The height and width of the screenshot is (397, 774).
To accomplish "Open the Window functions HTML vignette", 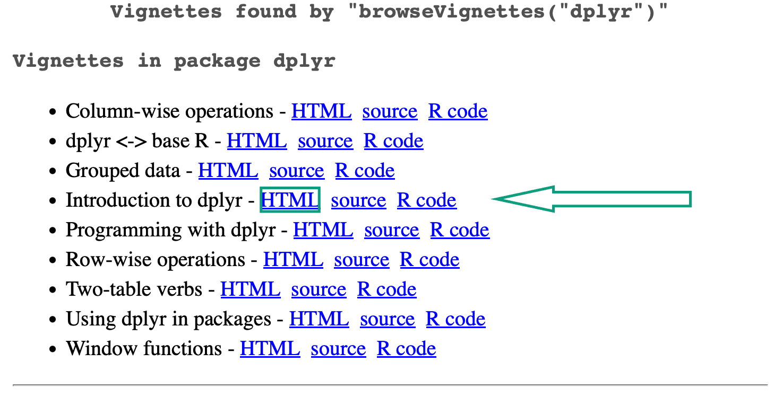I will click(x=270, y=349).
